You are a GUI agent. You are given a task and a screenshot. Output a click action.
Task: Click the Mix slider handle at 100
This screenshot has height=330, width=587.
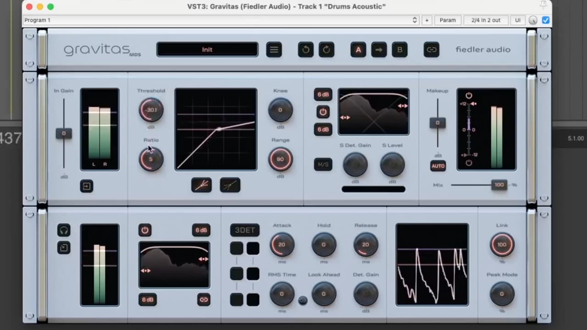499,185
